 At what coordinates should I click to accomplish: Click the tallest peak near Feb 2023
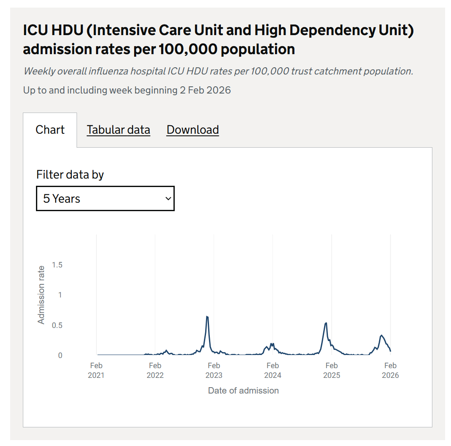coord(207,317)
